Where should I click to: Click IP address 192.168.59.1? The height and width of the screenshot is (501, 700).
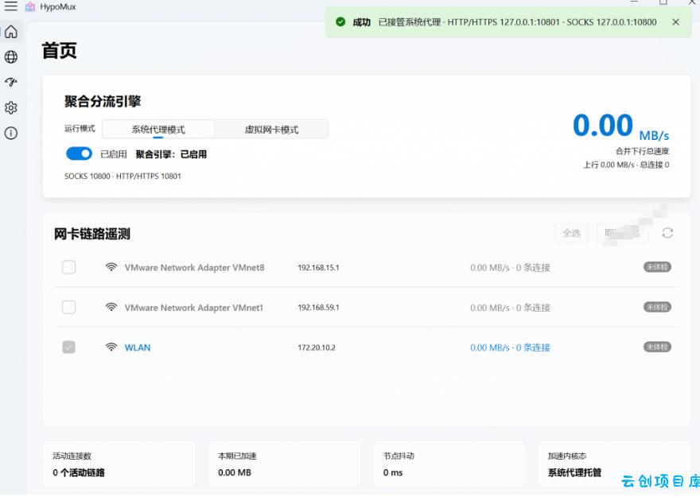(x=318, y=308)
